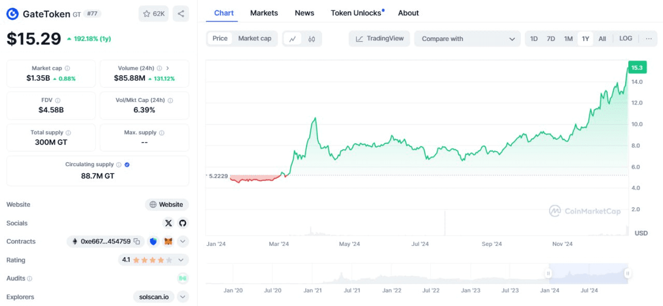Copy the contract address 0xe667...454759
The height and width of the screenshot is (306, 663).
137,241
